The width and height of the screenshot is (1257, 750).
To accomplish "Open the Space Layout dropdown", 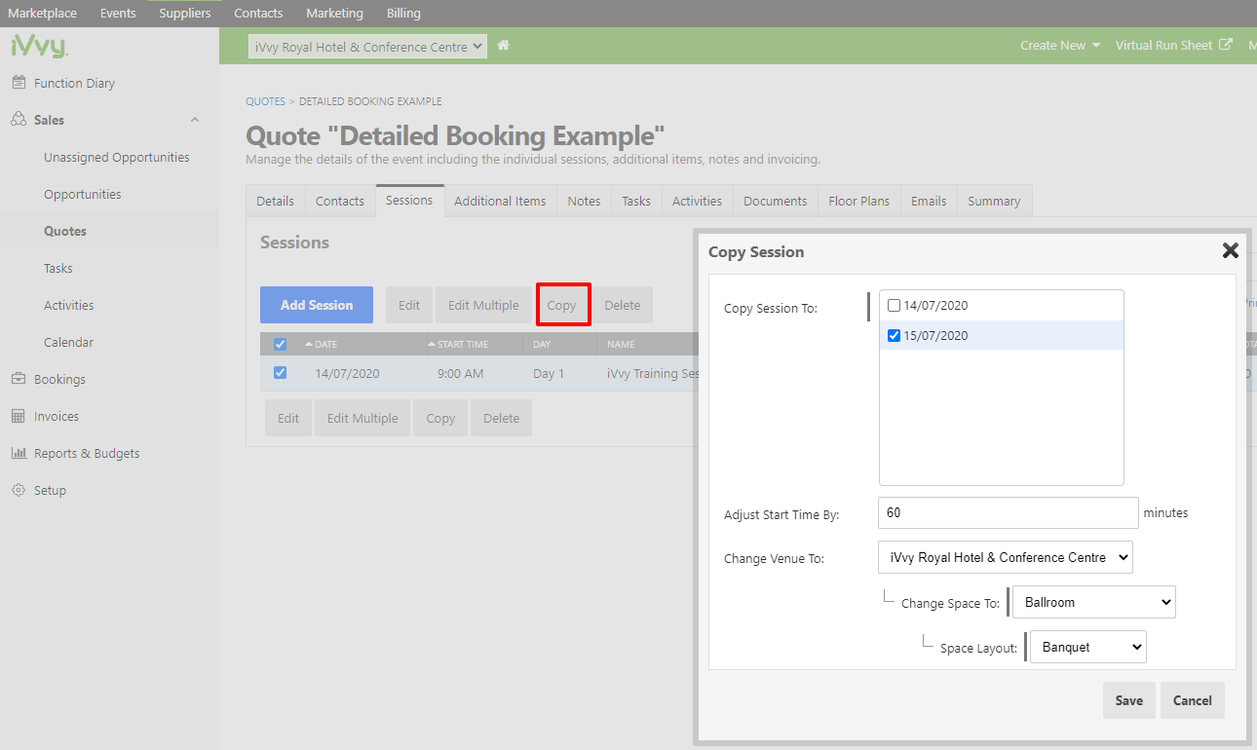I will [1088, 647].
